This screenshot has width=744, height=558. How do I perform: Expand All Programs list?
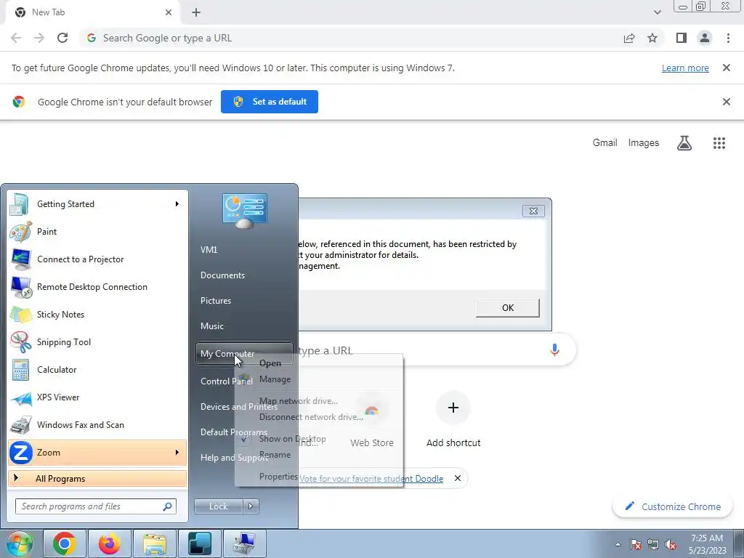[x=97, y=479]
